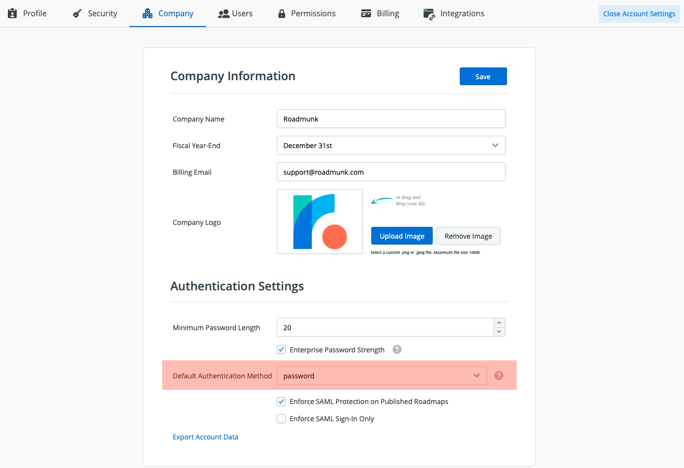Enable Enforce SAML Sign-In Only
684x468 pixels.
281,419
